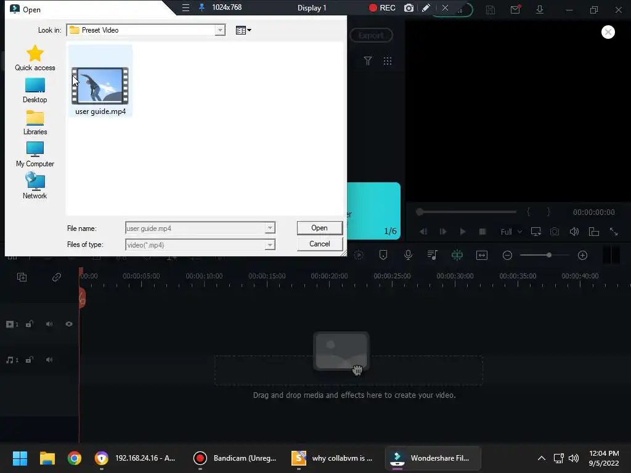The width and height of the screenshot is (631, 473).
Task: Open the Bandicam hamburger menu
Action: pos(185,7)
